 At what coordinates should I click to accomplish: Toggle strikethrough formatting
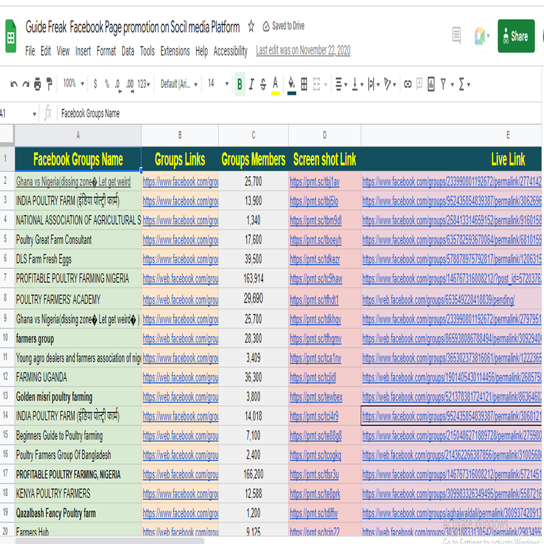263,84
